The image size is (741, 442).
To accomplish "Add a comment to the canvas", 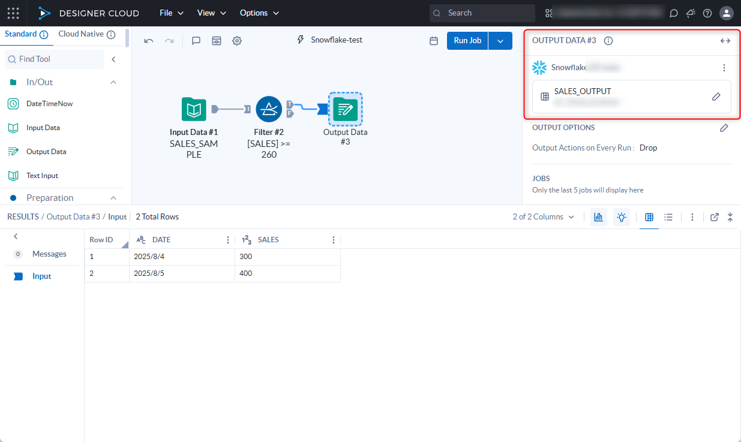I will tap(196, 41).
